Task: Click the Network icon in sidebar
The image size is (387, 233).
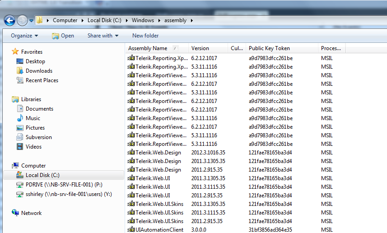Action: tap(15, 213)
